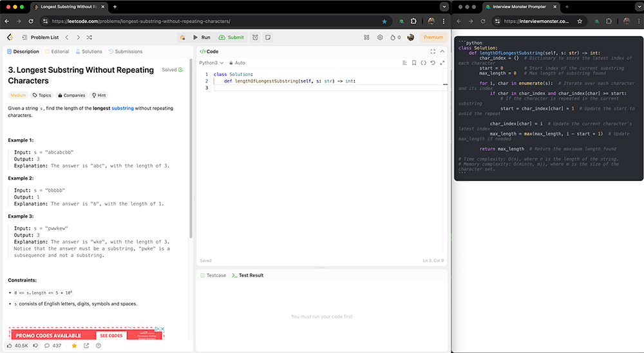644x353 pixels.
Task: Click the debugger icon left of Run
Action: tap(182, 37)
